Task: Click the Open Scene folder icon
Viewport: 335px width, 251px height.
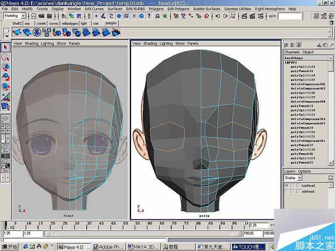Action: point(41,16)
